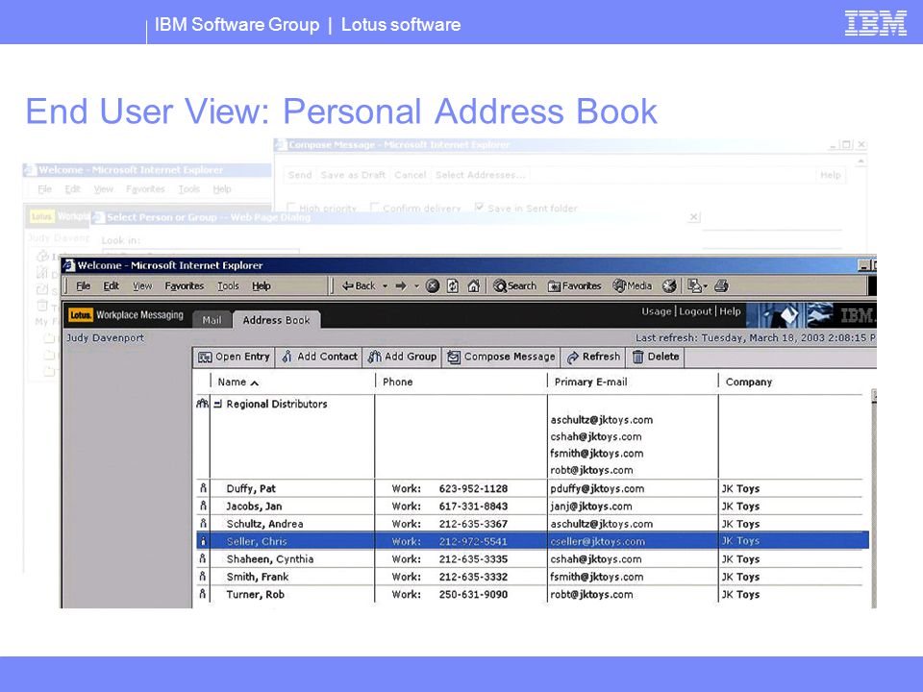The width and height of the screenshot is (923, 692).
Task: Open Forward history dropdown arrow
Action: (x=416, y=286)
